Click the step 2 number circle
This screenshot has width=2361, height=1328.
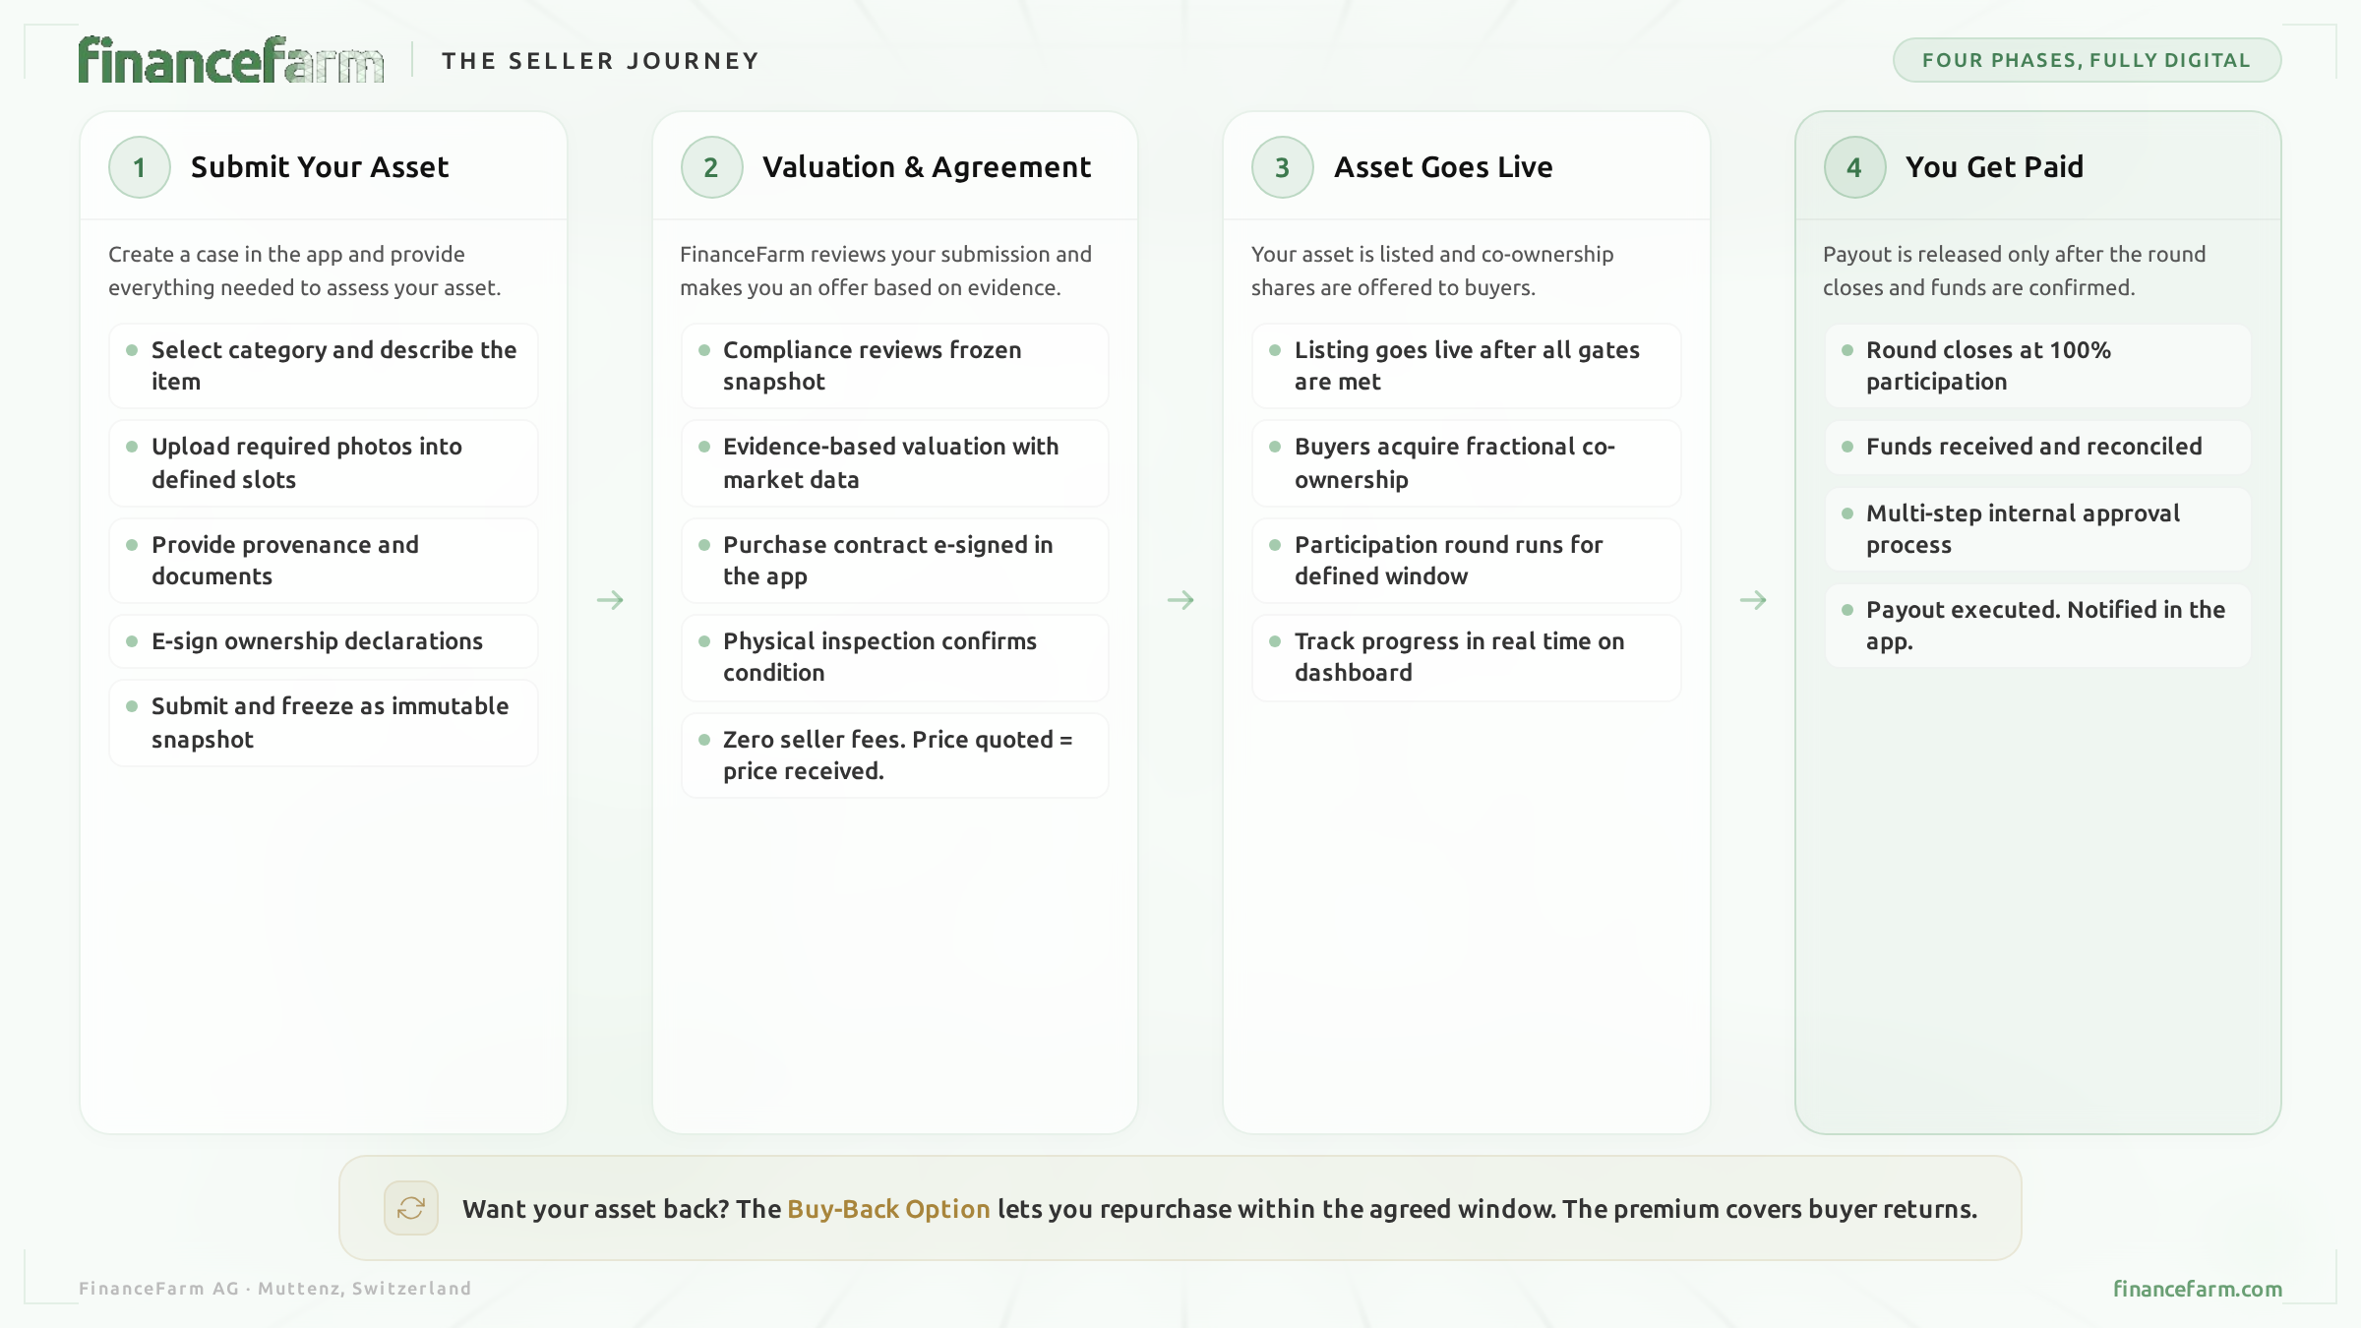711,167
